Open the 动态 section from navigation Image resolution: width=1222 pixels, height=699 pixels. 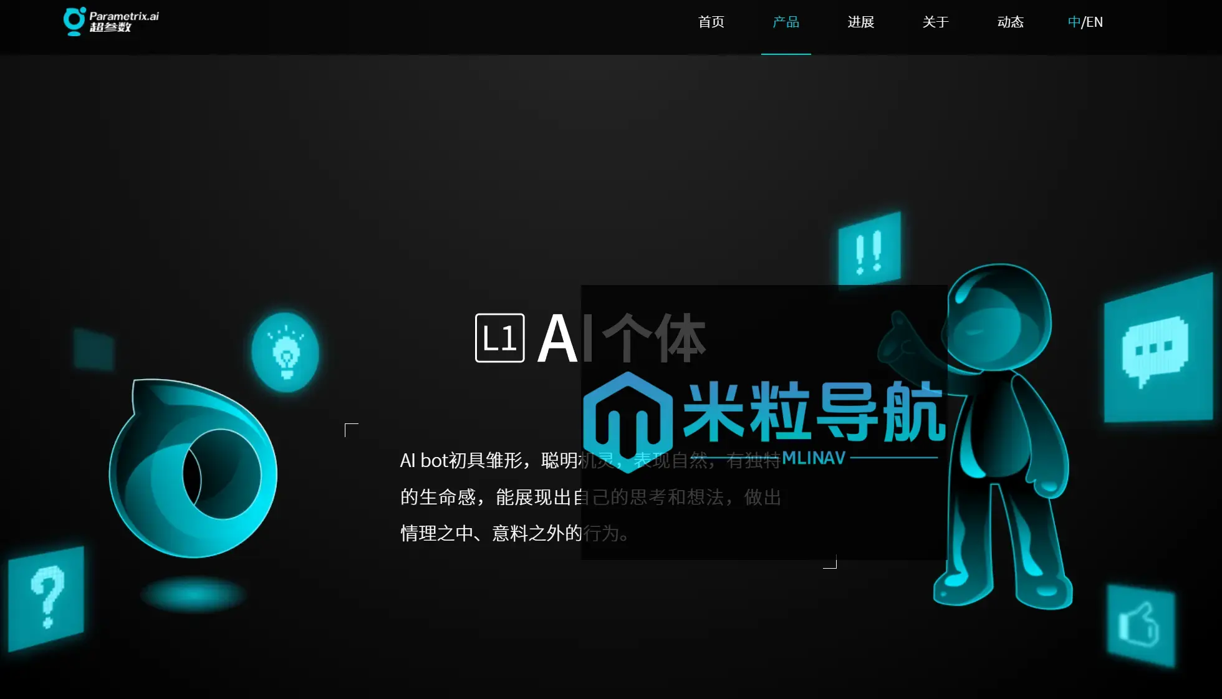pos(1010,22)
